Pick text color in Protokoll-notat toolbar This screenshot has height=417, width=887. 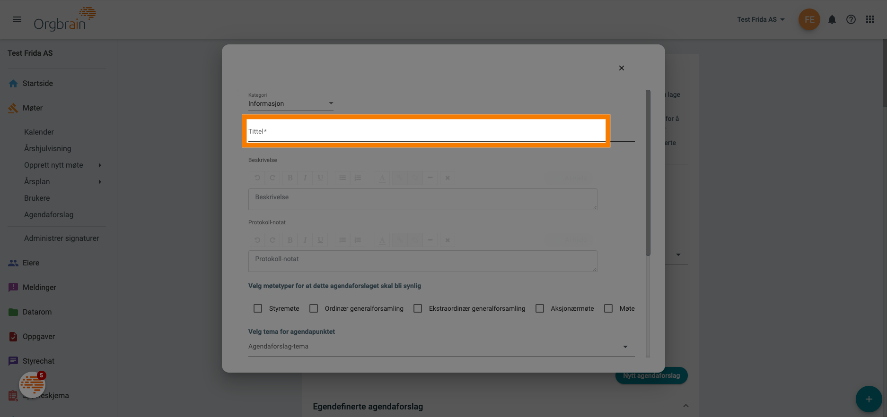pos(382,240)
